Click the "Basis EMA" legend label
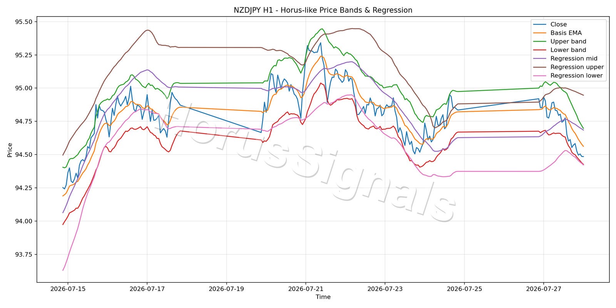 tap(566, 33)
